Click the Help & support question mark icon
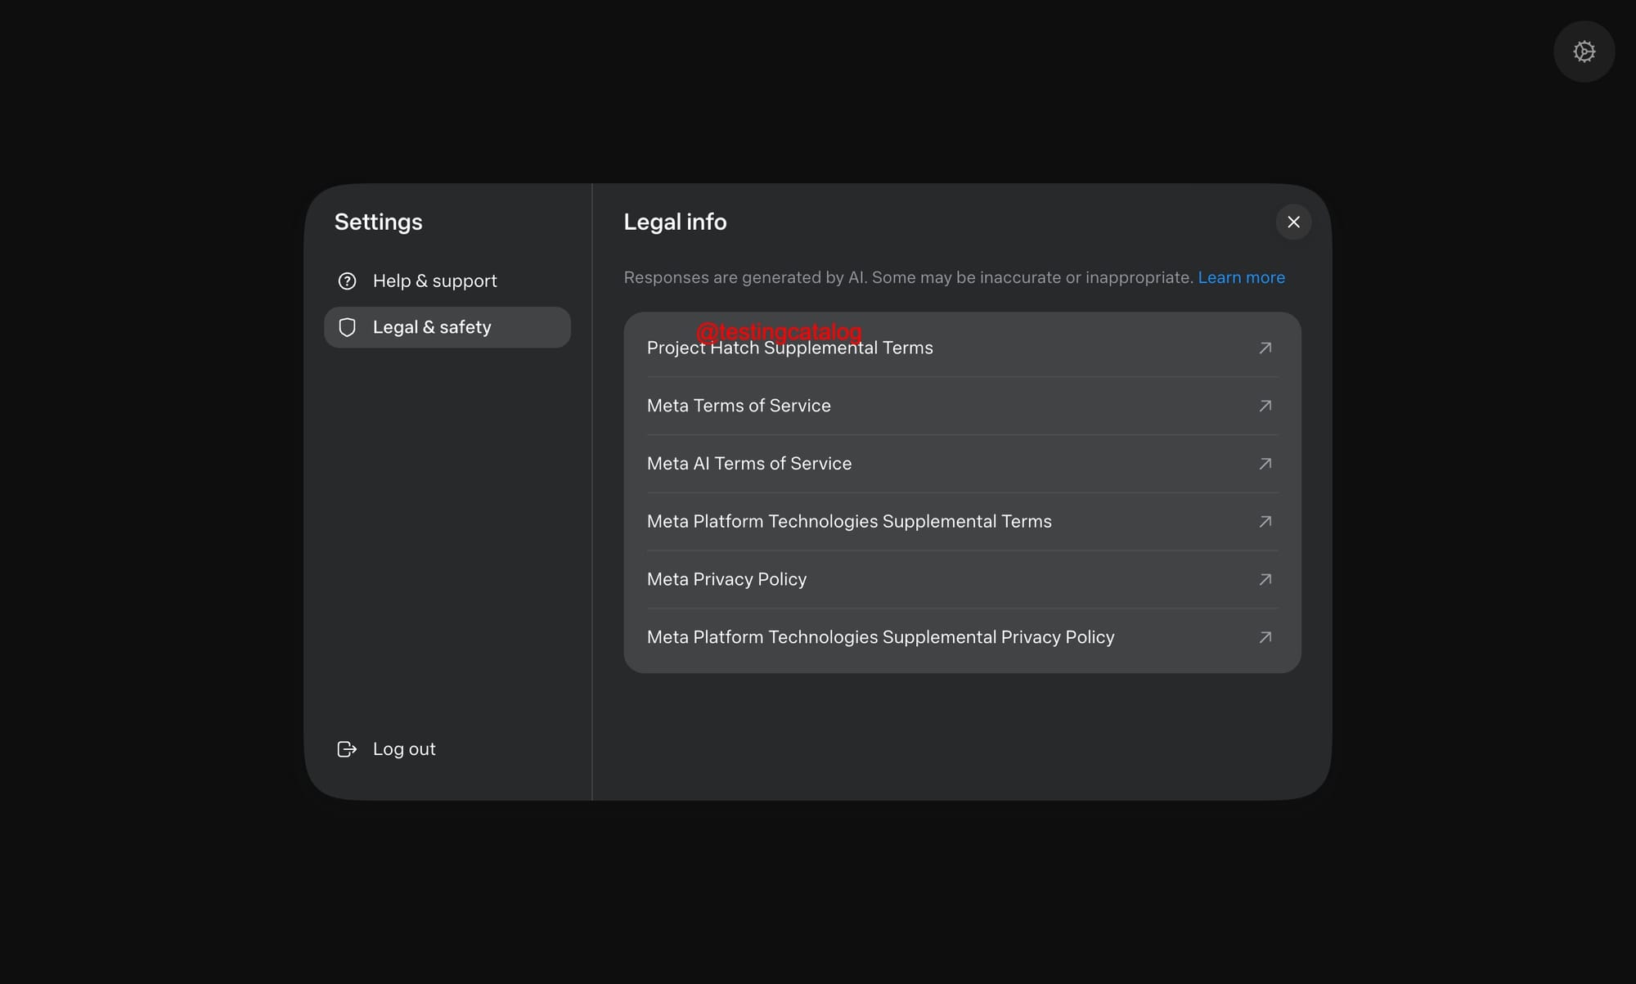The width and height of the screenshot is (1636, 984). pos(347,281)
